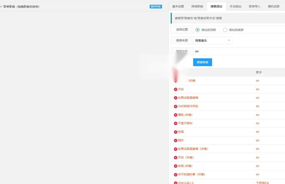
Task: Click song title 如果这就是爱情 (伴奏)
Action: (x=193, y=149)
